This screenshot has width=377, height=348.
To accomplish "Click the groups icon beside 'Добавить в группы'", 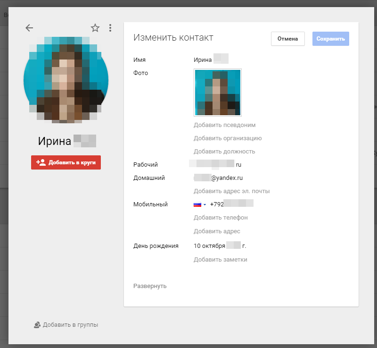I will (x=36, y=325).
